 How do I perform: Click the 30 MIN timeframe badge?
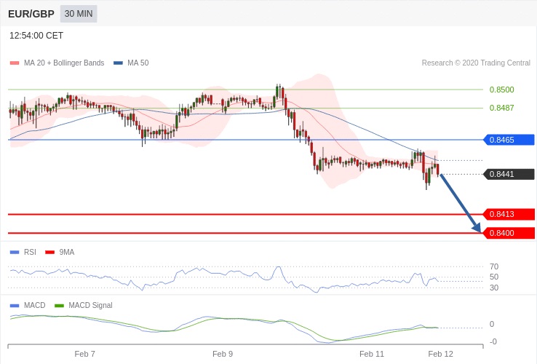click(78, 14)
